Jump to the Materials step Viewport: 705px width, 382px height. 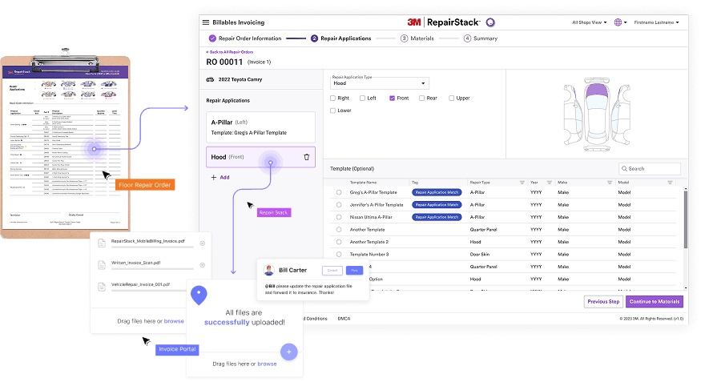pyautogui.click(x=417, y=38)
